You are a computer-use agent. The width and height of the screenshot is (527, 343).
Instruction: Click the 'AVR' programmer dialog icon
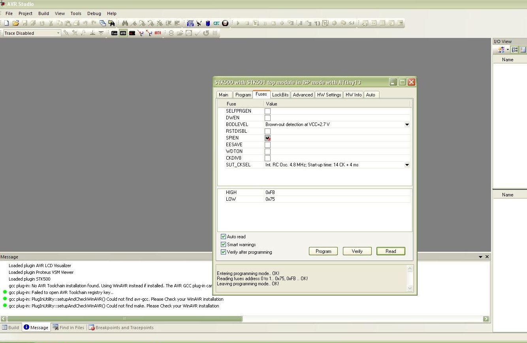(x=123, y=33)
